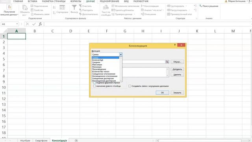This screenshot has height=142, width=252.
Task: Click the new sheet plus icon
Action: click(76, 140)
